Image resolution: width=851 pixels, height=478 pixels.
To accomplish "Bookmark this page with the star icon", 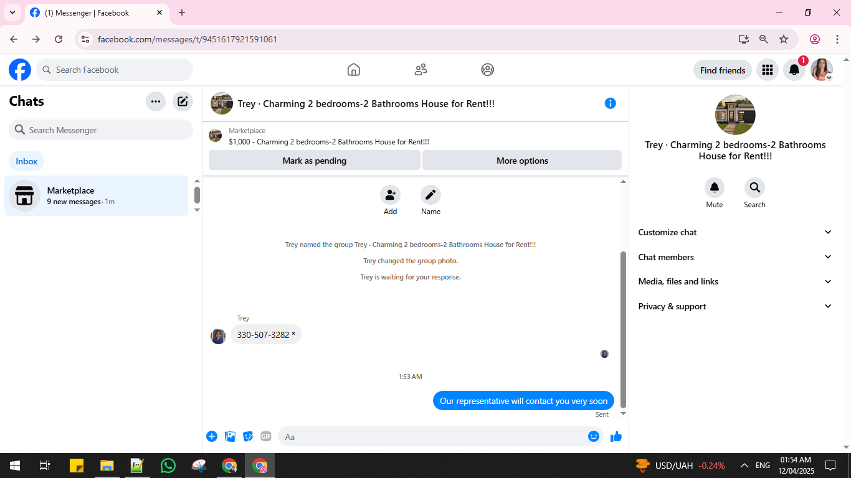I will point(784,39).
